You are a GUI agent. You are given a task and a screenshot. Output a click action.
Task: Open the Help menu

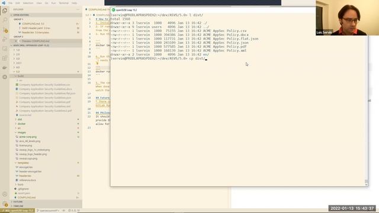pos(74,3)
